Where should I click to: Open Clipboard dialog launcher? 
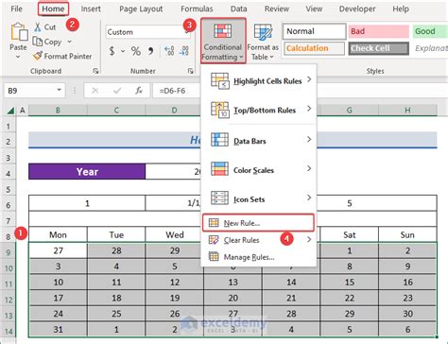(x=95, y=71)
